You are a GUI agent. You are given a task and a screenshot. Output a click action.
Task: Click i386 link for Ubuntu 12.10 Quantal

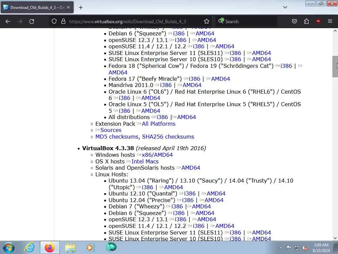(x=190, y=193)
